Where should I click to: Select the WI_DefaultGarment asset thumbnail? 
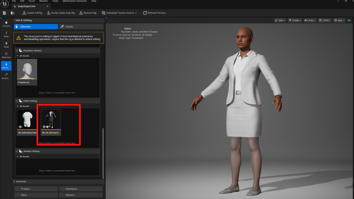point(27,122)
